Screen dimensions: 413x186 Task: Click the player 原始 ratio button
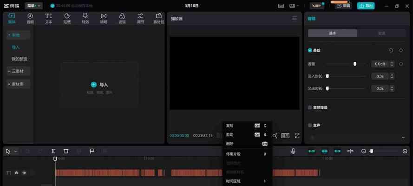point(285,136)
